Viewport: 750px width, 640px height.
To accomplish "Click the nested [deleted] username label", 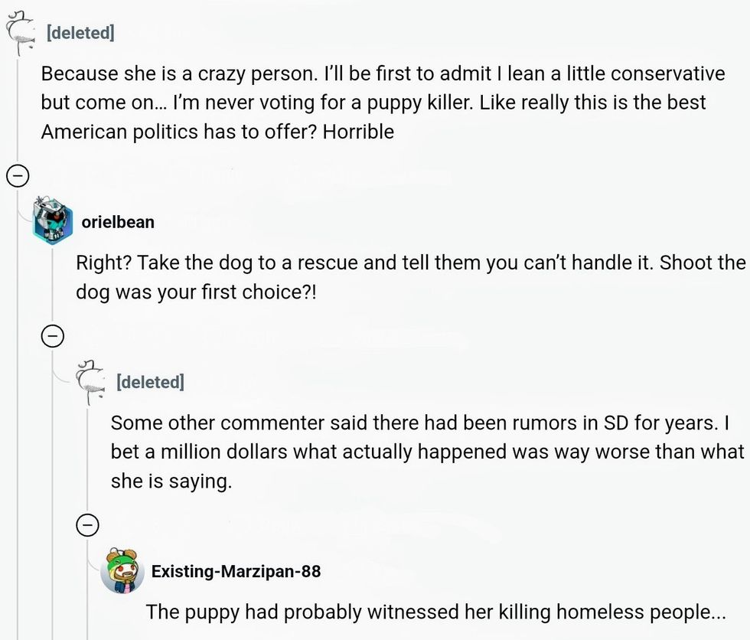I will click(x=150, y=381).
